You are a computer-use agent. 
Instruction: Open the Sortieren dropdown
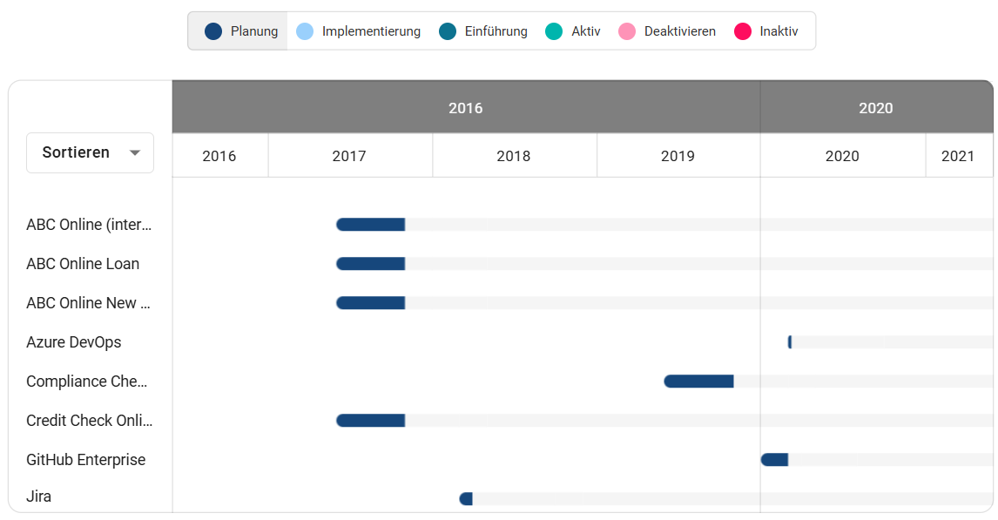[90, 152]
